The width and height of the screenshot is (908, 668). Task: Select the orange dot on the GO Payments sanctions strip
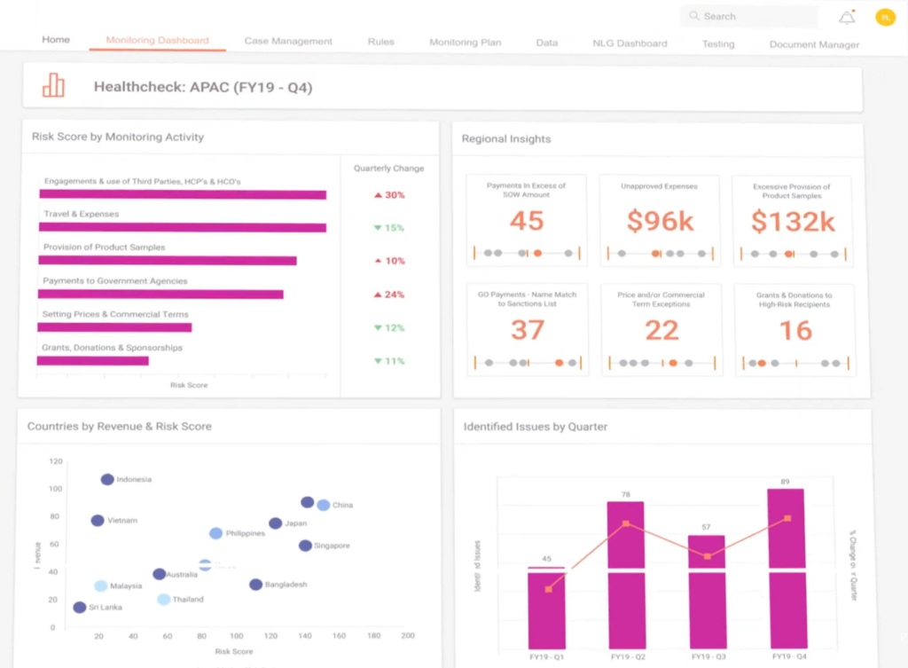tap(558, 362)
